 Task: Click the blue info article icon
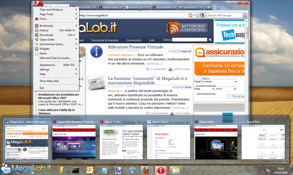pos(96,52)
